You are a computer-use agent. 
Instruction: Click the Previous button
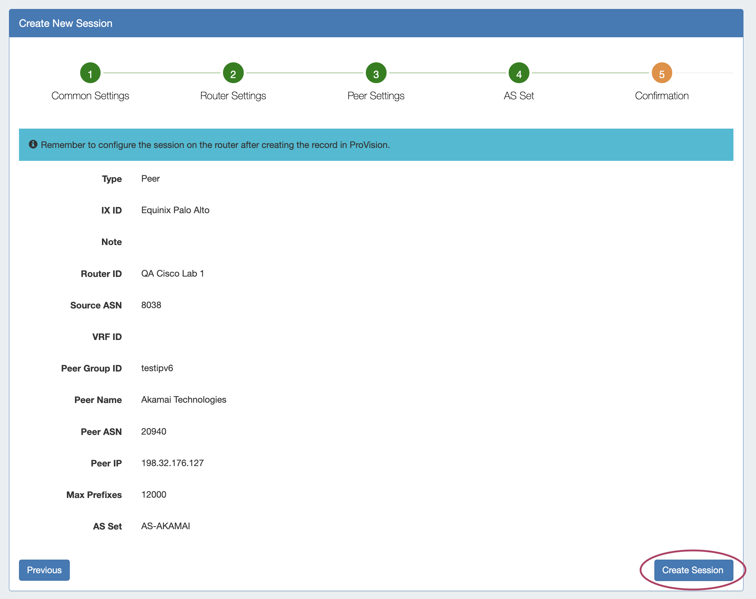[44, 570]
